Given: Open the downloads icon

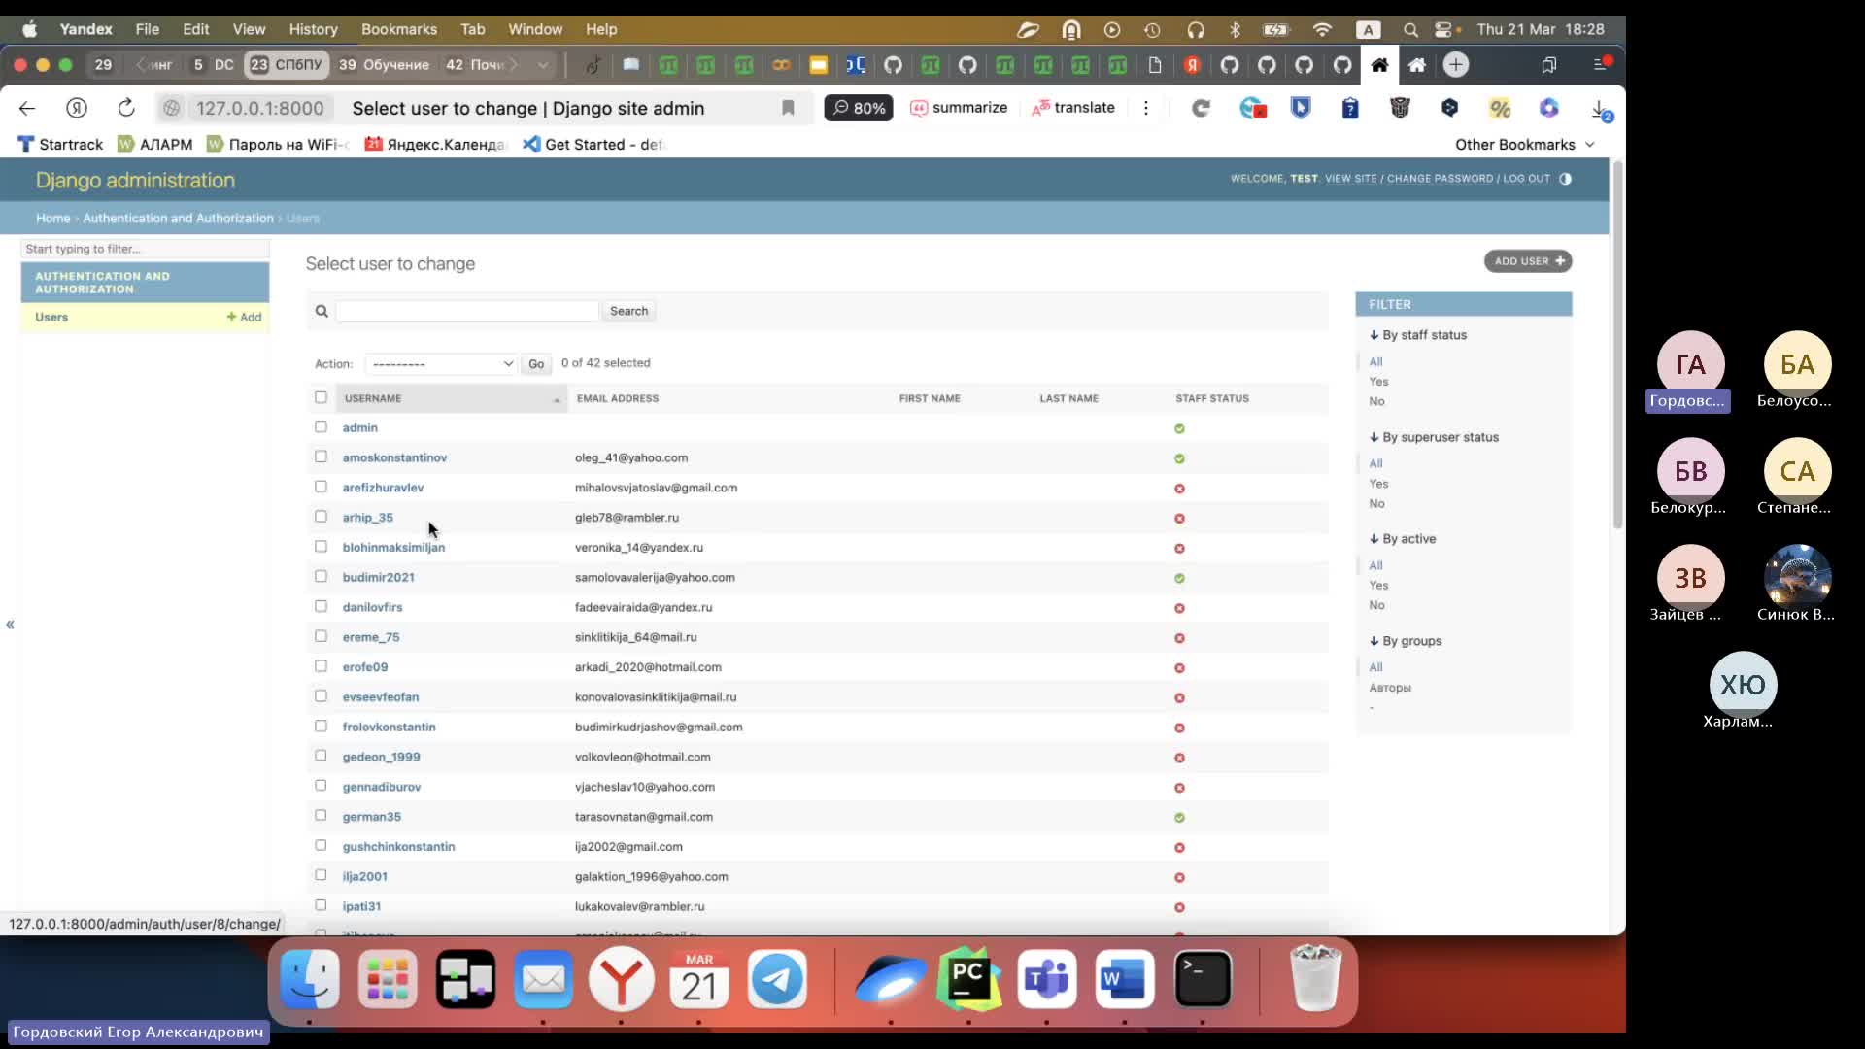Looking at the screenshot, I should click(1601, 109).
